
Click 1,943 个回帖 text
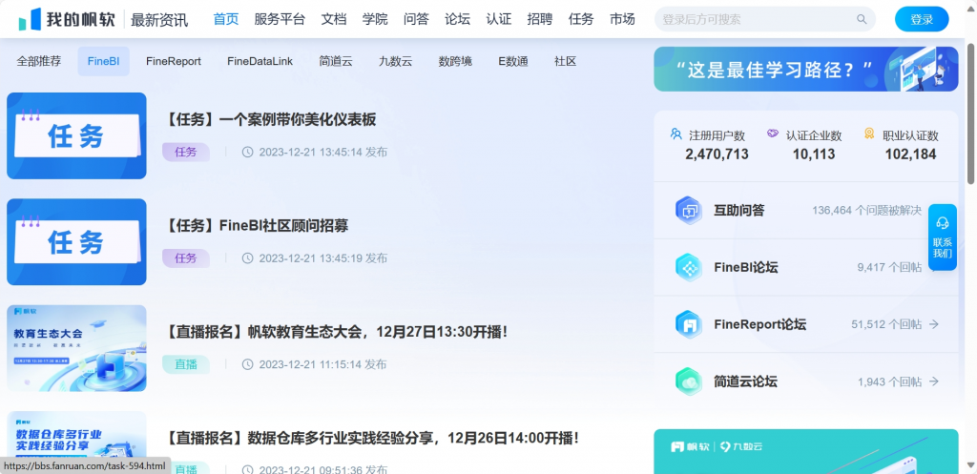(x=889, y=381)
